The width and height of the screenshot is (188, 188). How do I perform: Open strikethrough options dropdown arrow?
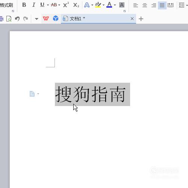click(59, 5)
